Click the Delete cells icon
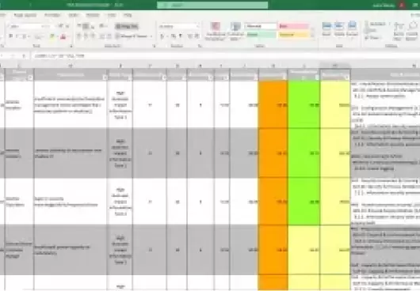Screen dimensions: 420x291 (x=339, y=28)
